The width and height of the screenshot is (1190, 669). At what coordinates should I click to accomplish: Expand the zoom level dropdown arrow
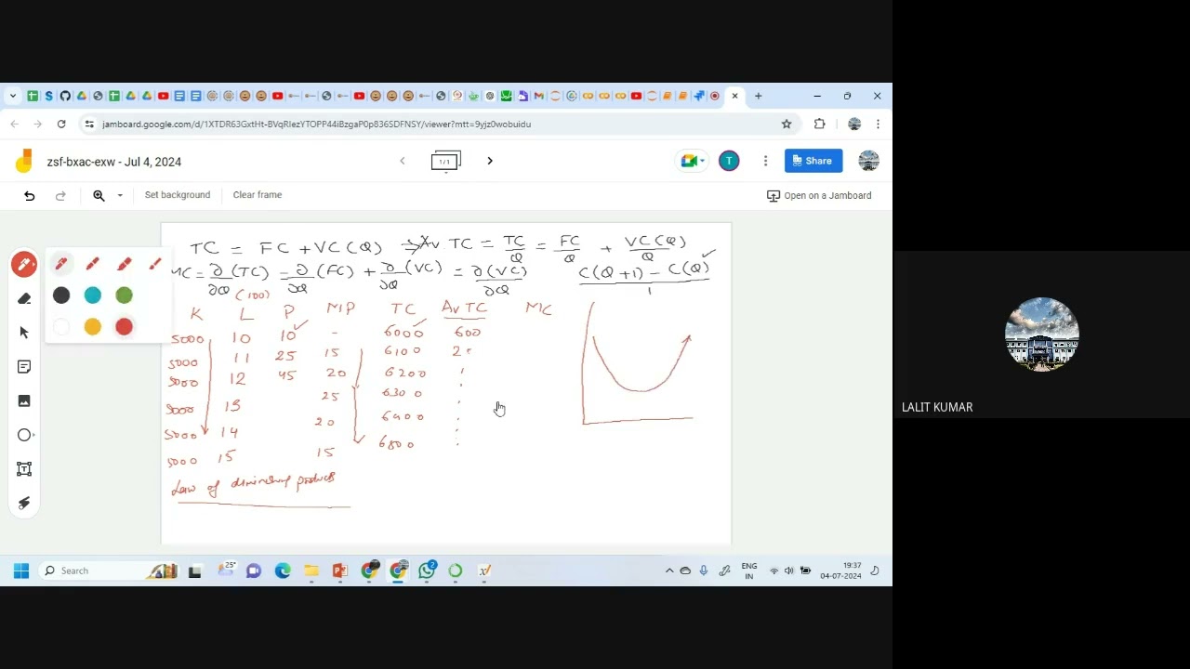120,195
